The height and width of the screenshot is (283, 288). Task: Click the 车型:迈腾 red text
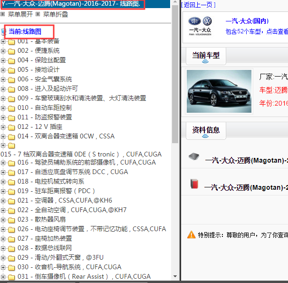coord(273,90)
